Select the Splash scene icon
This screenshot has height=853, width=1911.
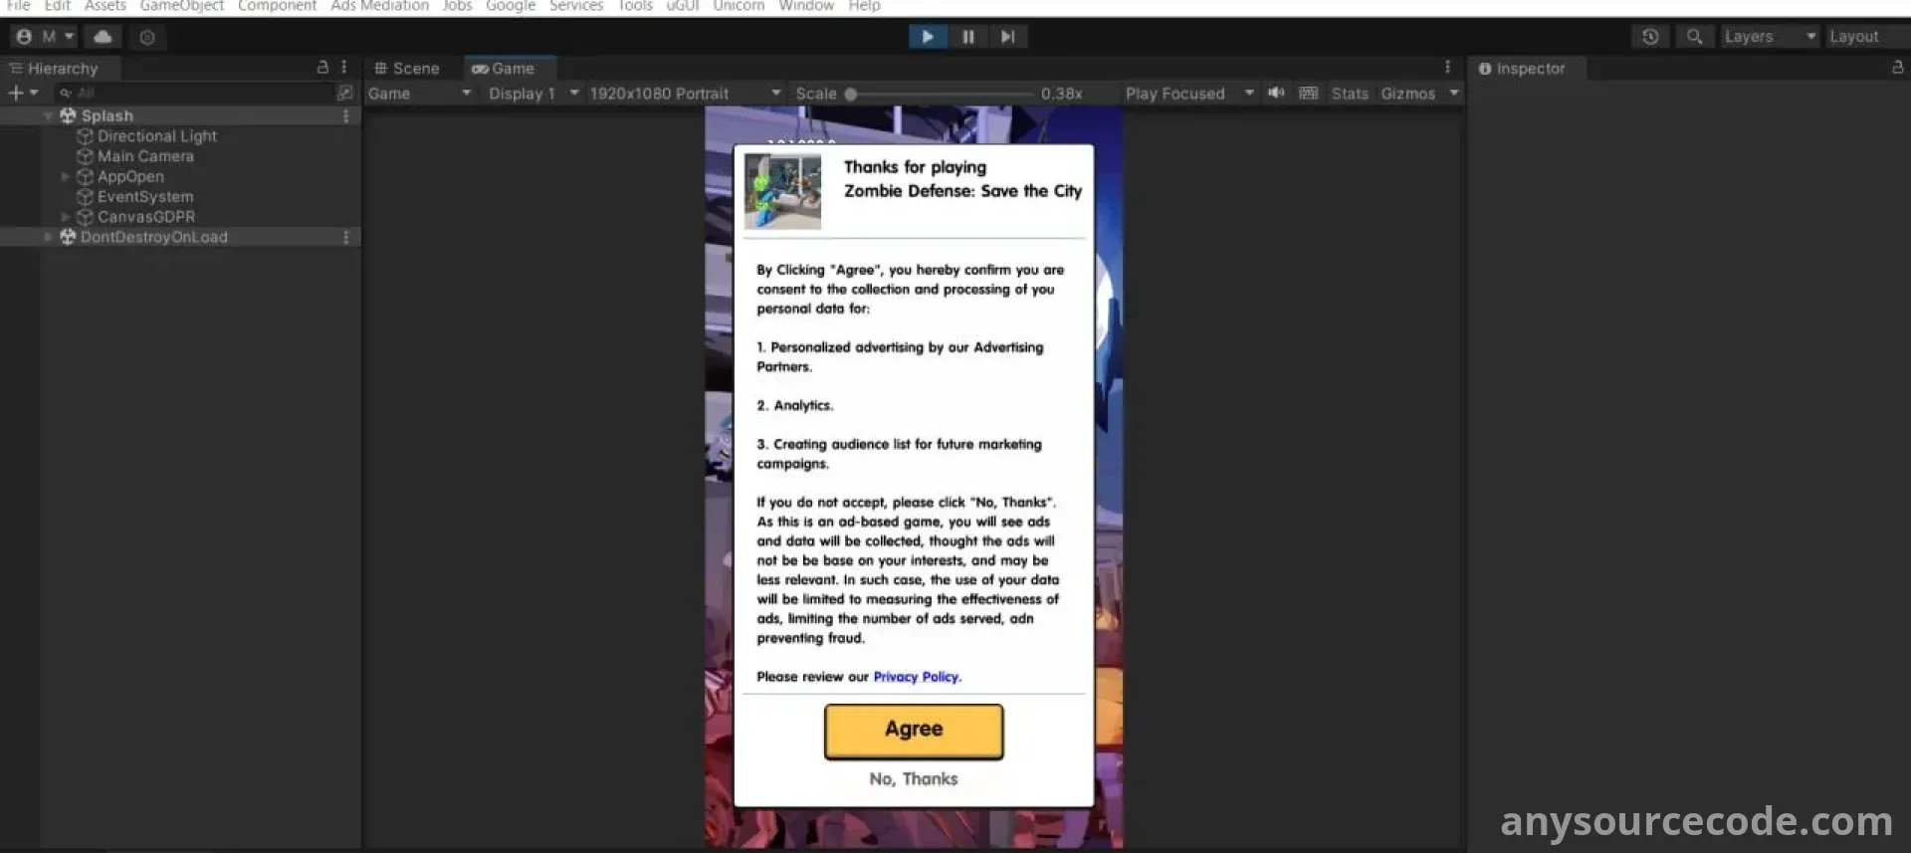click(68, 116)
